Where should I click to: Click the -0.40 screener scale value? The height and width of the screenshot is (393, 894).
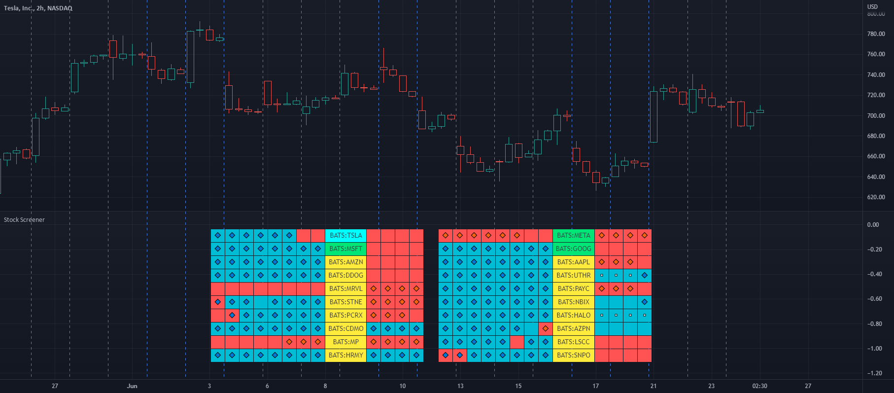coord(875,274)
